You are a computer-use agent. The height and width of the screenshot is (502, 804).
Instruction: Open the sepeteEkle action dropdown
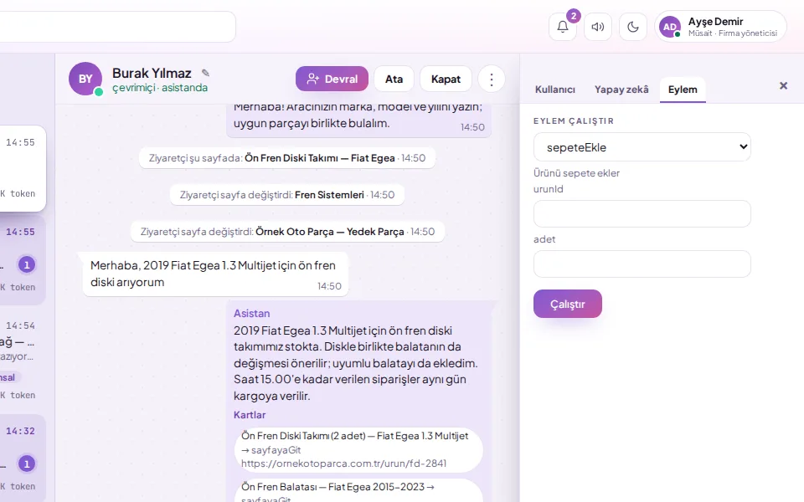[642, 147]
